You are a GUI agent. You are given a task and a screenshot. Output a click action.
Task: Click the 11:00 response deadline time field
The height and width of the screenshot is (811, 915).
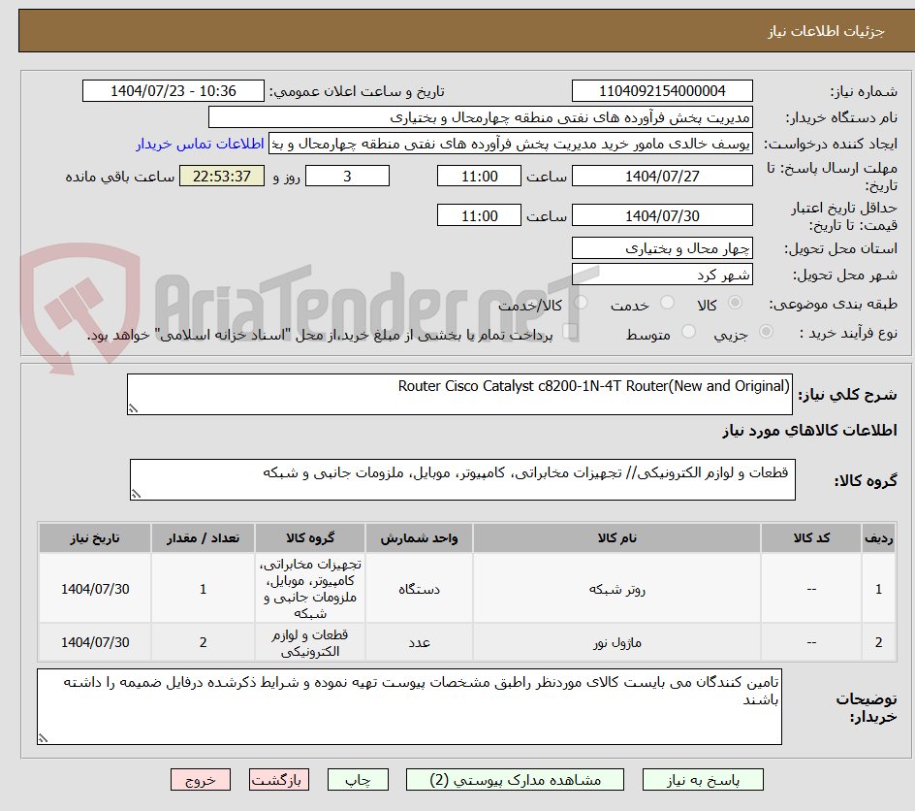pyautogui.click(x=479, y=176)
